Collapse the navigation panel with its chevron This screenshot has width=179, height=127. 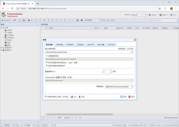[x=38, y=24]
